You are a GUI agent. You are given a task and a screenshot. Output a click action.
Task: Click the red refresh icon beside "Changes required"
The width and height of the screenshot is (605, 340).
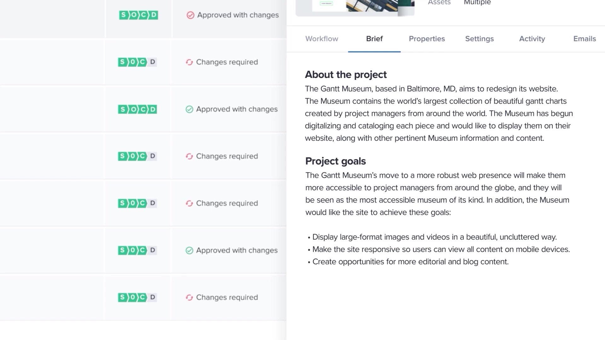point(189,62)
